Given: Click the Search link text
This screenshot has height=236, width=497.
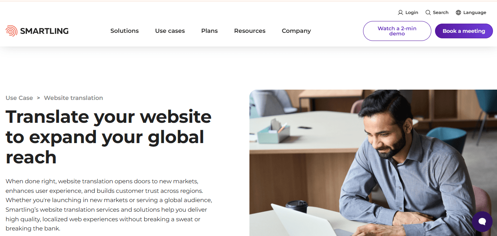Looking at the screenshot, I should tap(441, 13).
